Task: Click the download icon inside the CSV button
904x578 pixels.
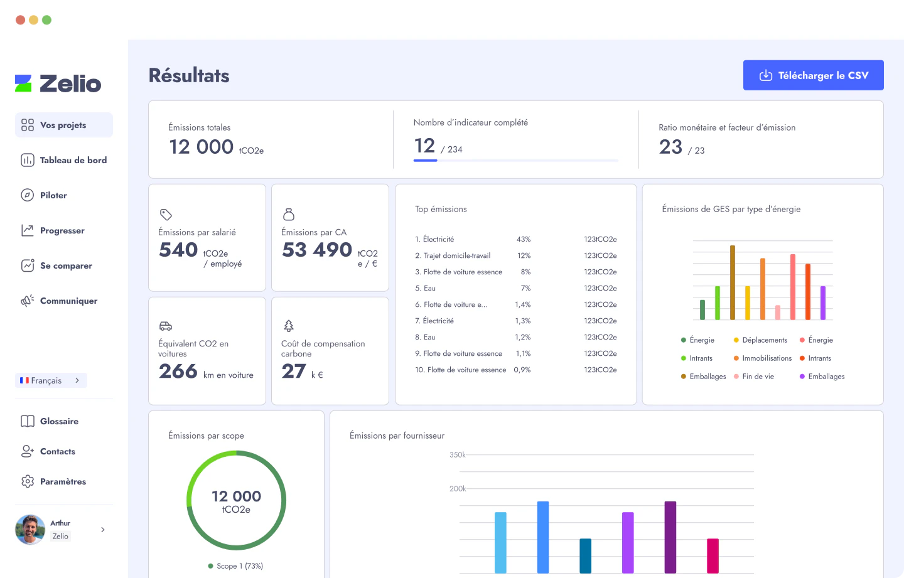Action: tap(765, 75)
